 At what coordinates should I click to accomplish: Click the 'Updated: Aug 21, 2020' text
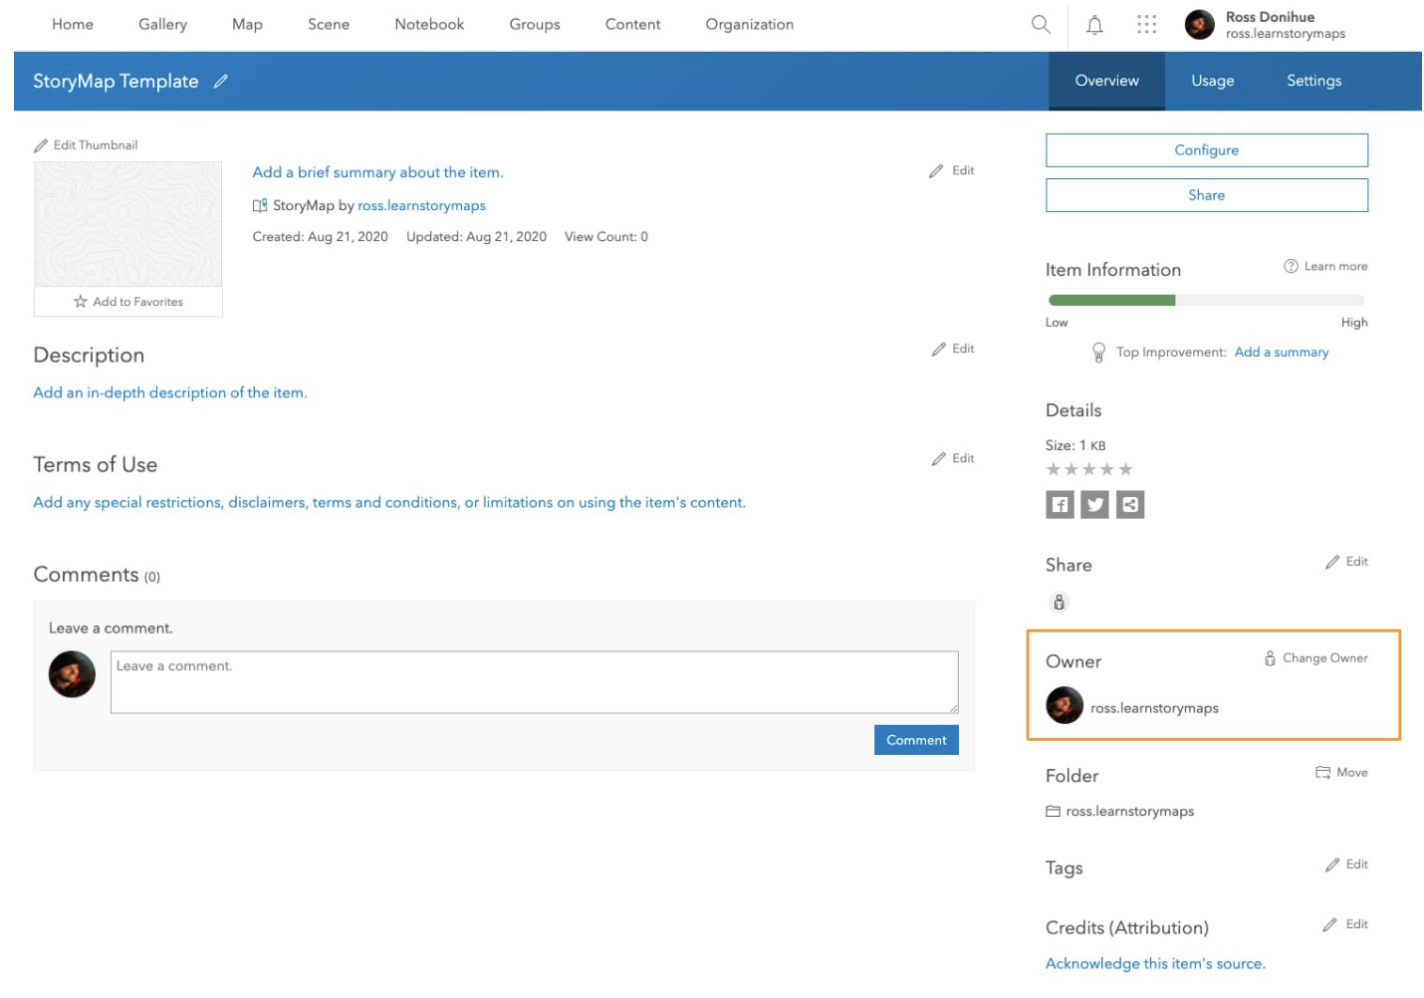(x=476, y=237)
